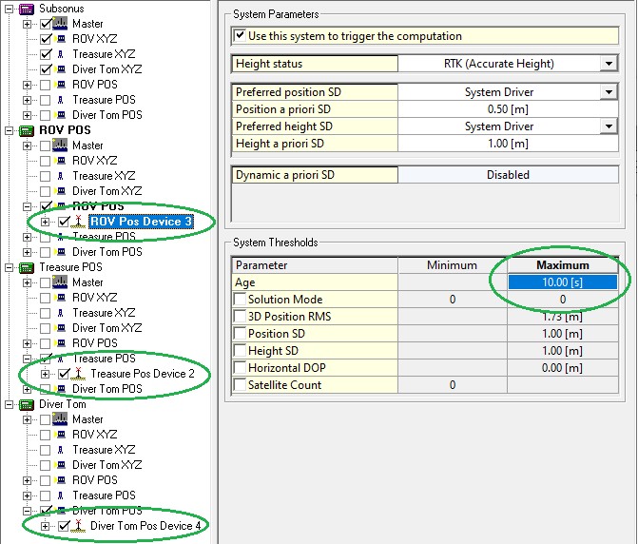This screenshot has width=638, height=544.
Task: Click the Master icon under Subsonus
Action: [x=61, y=24]
